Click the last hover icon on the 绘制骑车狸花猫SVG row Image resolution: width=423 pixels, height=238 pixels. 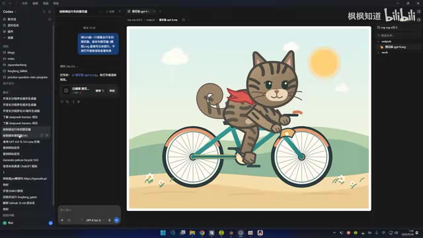47,136
